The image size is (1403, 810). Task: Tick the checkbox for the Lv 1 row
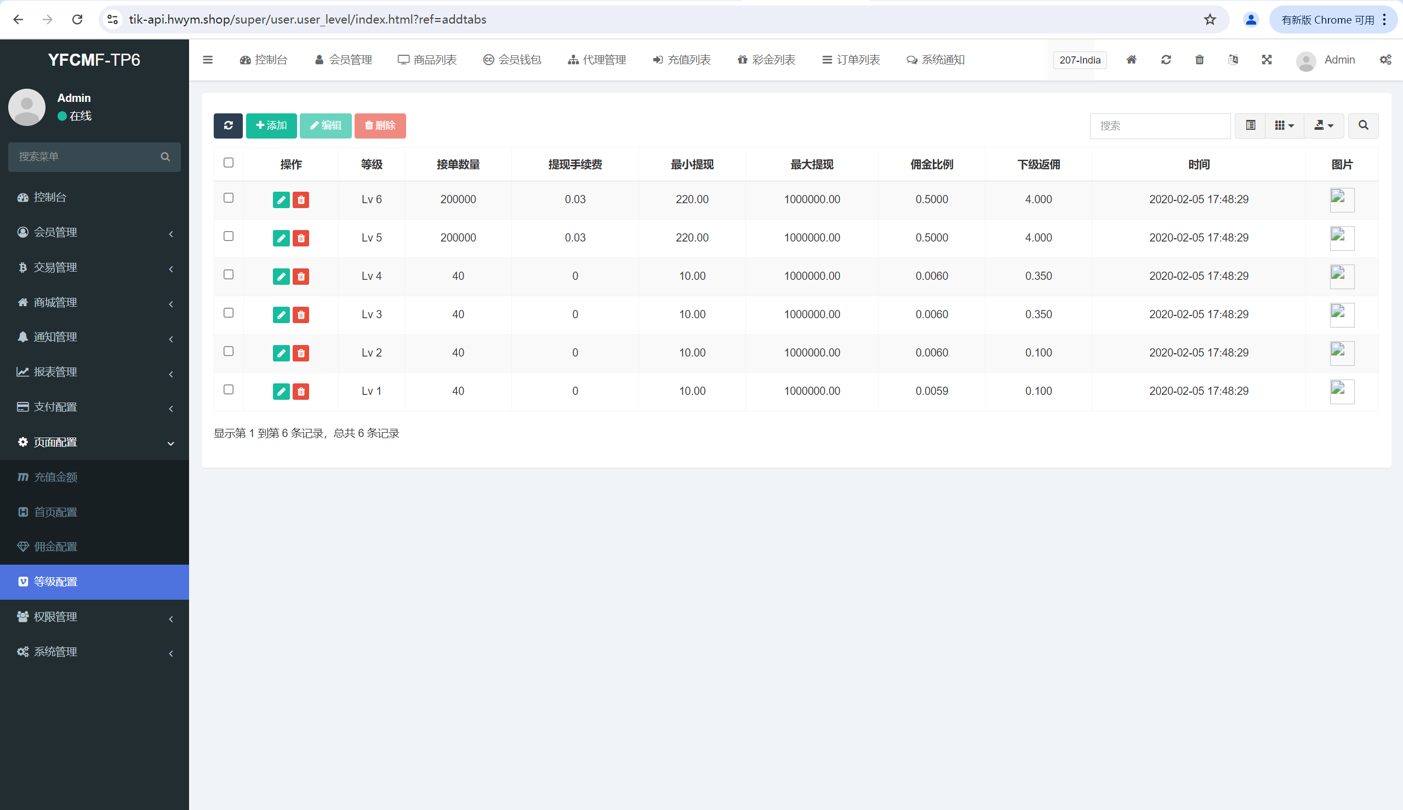(x=228, y=389)
